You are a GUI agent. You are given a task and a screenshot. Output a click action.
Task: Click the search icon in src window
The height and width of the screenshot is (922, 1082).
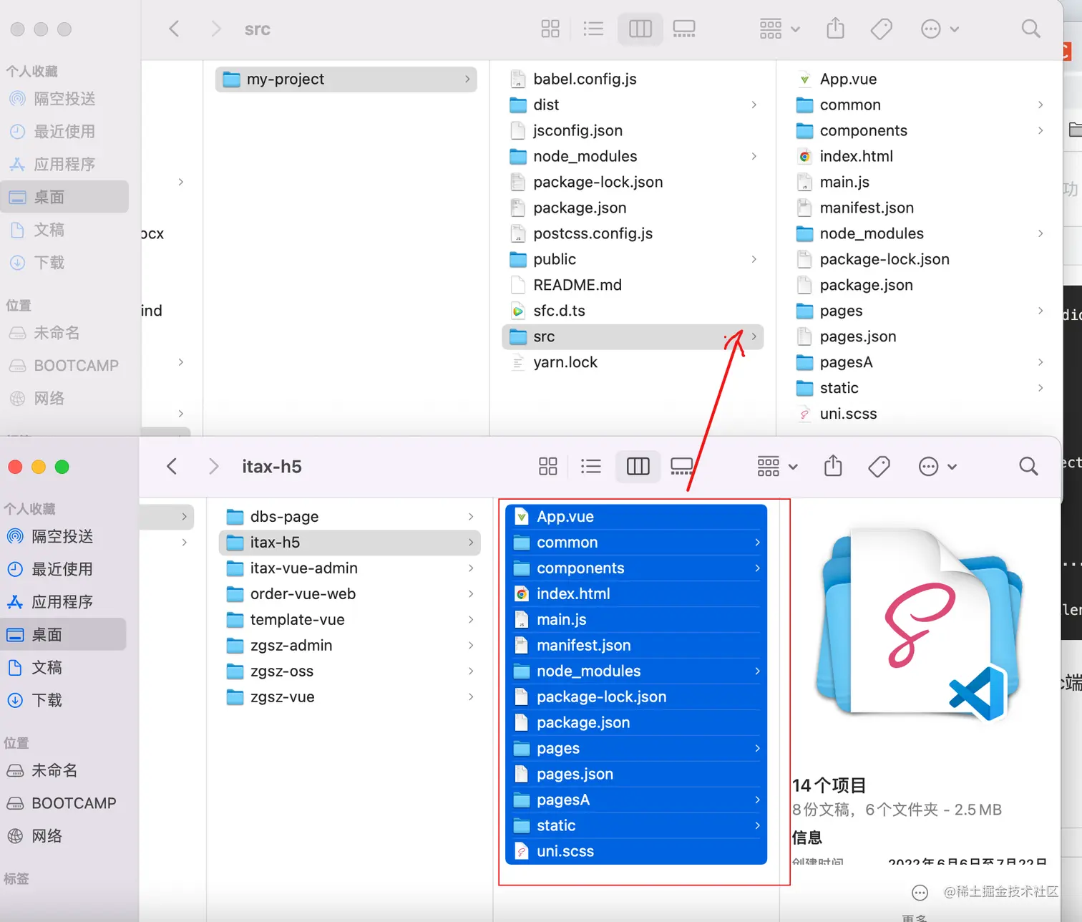[1030, 29]
